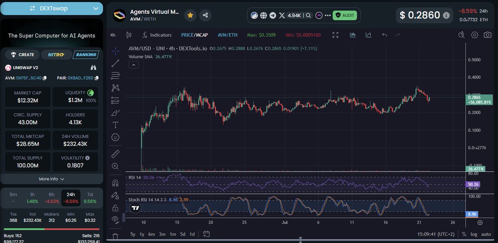The width and height of the screenshot is (498, 243).
Task: Select the brush drawing tool
Action: (115, 112)
